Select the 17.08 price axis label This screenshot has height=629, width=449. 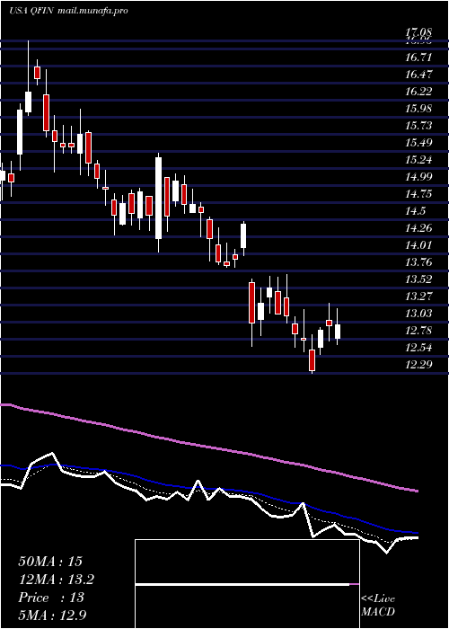418,31
